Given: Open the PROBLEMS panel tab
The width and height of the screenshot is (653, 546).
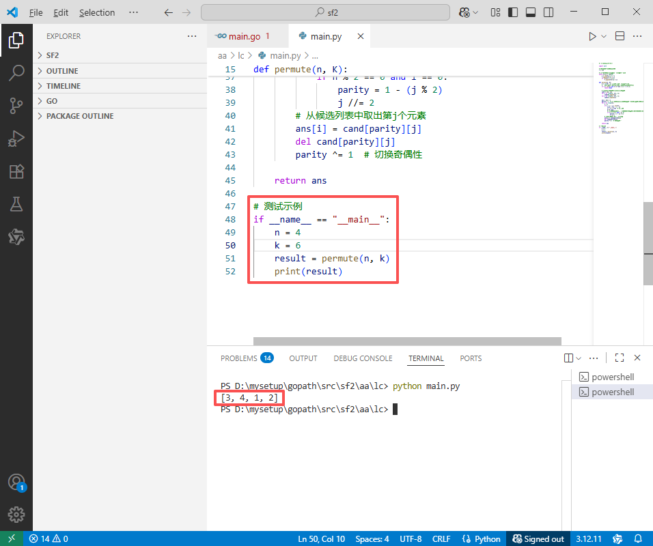Looking at the screenshot, I should [x=247, y=358].
